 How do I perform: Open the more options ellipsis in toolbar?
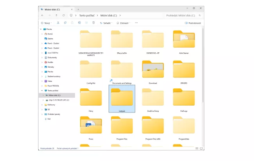pyautogui.click(x=136, y=23)
